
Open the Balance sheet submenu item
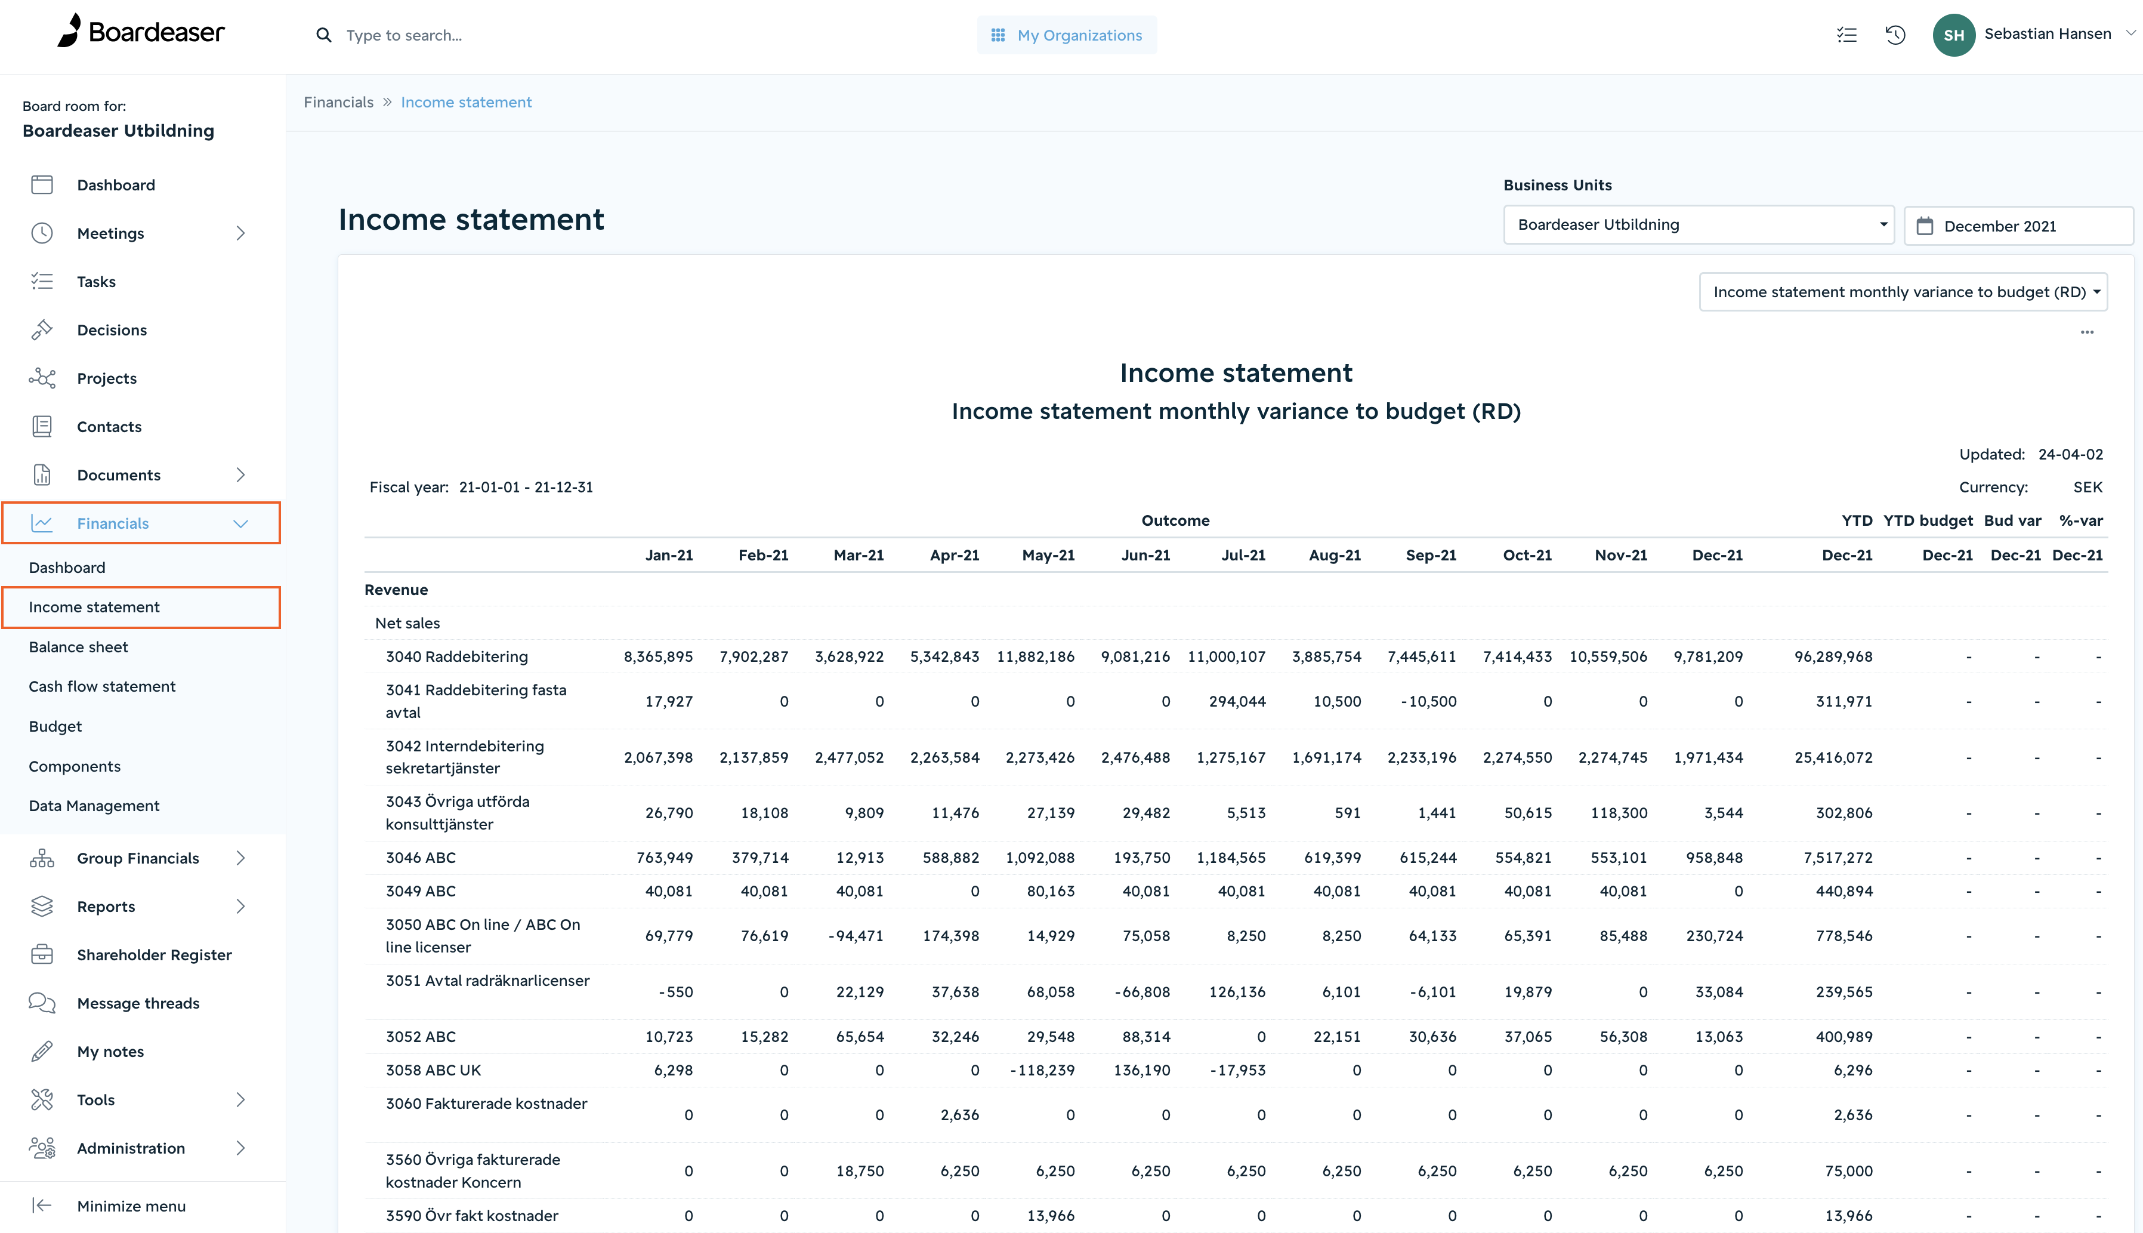pyautogui.click(x=78, y=647)
